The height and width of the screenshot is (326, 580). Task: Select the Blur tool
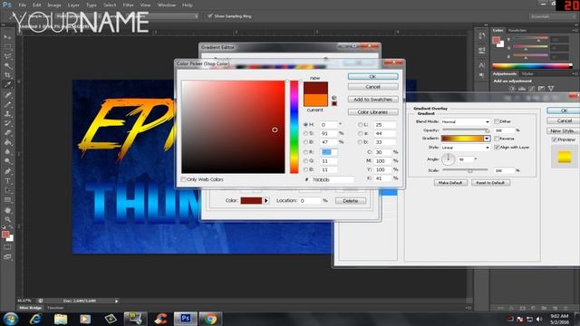[8, 152]
